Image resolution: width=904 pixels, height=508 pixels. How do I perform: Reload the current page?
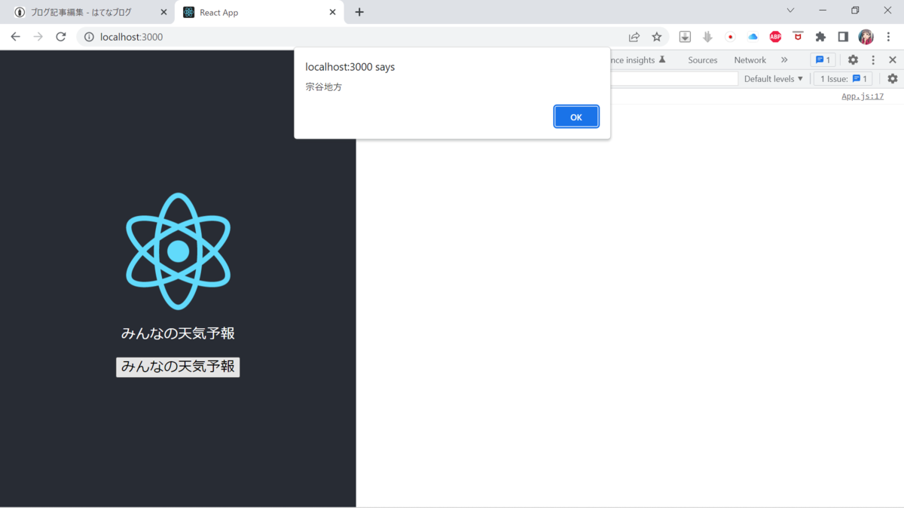pos(61,37)
